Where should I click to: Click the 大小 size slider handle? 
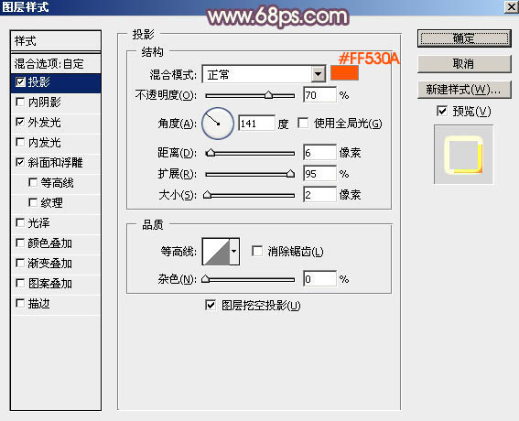click(x=207, y=195)
